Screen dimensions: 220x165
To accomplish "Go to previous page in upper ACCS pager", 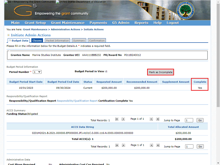I will coord(123,119).
